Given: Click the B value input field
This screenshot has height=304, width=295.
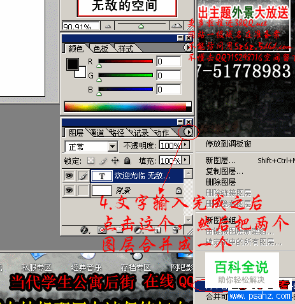Looking at the screenshot, I should [x=169, y=89].
